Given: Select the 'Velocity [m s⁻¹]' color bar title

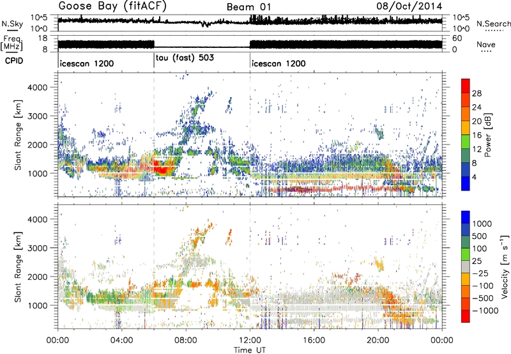Looking at the screenshot, I should click(505, 266).
